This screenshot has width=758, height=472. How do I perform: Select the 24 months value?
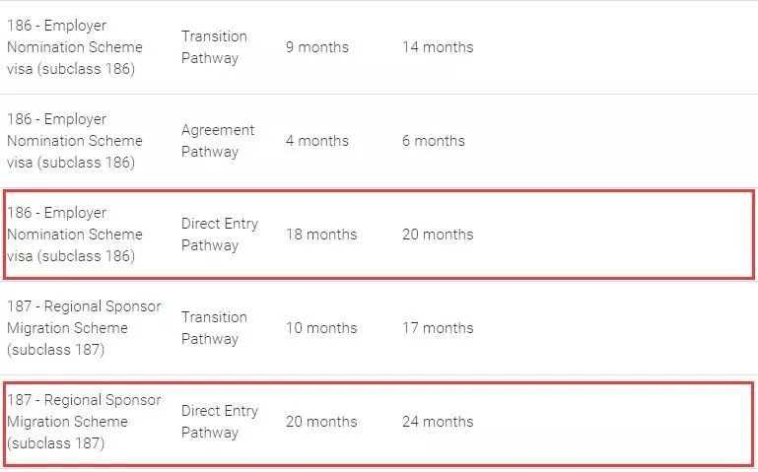[437, 422]
